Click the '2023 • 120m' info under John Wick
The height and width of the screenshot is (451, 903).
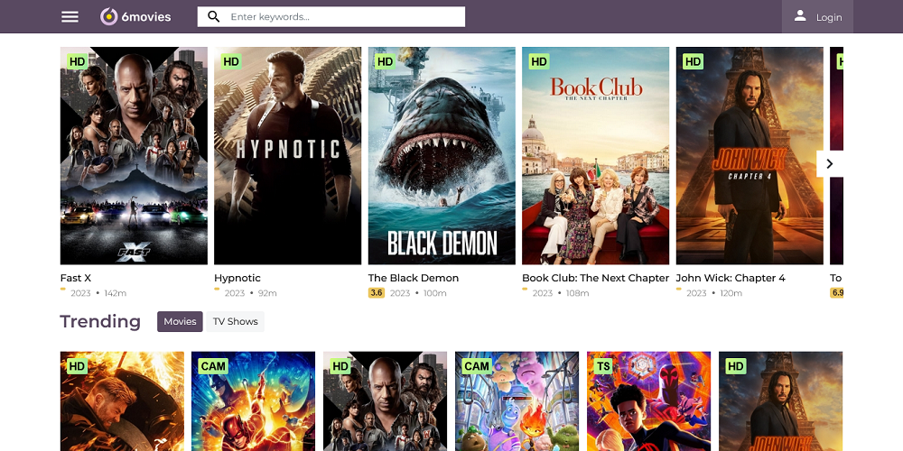pyautogui.click(x=714, y=293)
